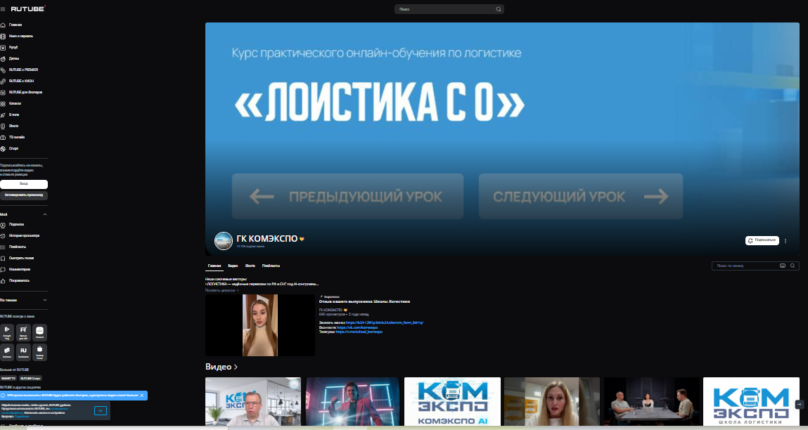The image size is (808, 430).
Task: Open the three-people podcast table video thumbnail
Action: tap(651, 402)
